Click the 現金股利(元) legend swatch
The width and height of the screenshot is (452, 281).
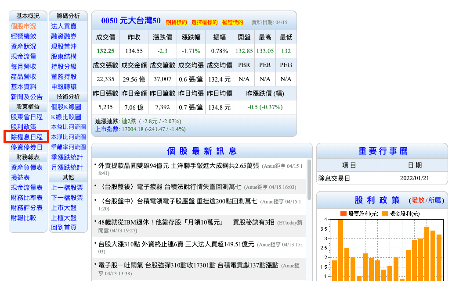(x=384, y=213)
